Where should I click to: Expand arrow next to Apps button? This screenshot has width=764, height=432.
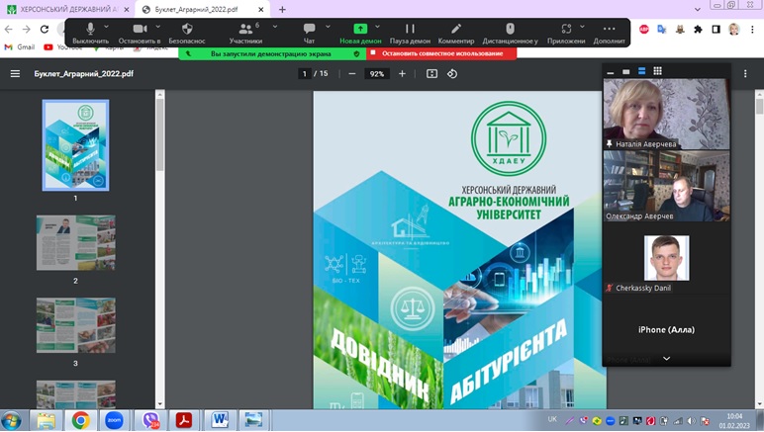[x=582, y=27]
